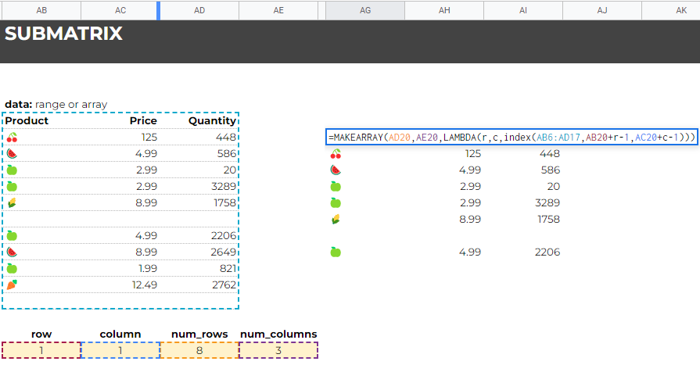Viewport: 700px width, 365px height.
Task: Select the cherries emoji in the data table
Action: coord(12,138)
